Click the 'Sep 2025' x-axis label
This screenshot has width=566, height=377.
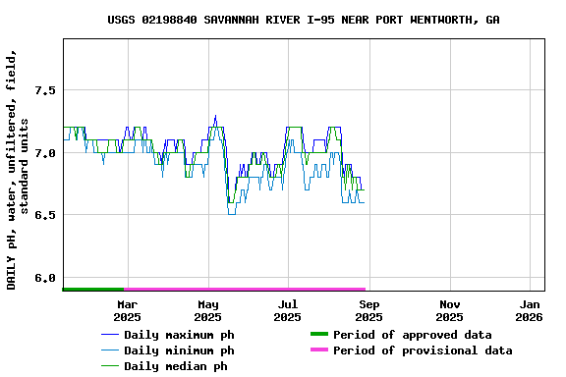pyautogui.click(x=368, y=311)
